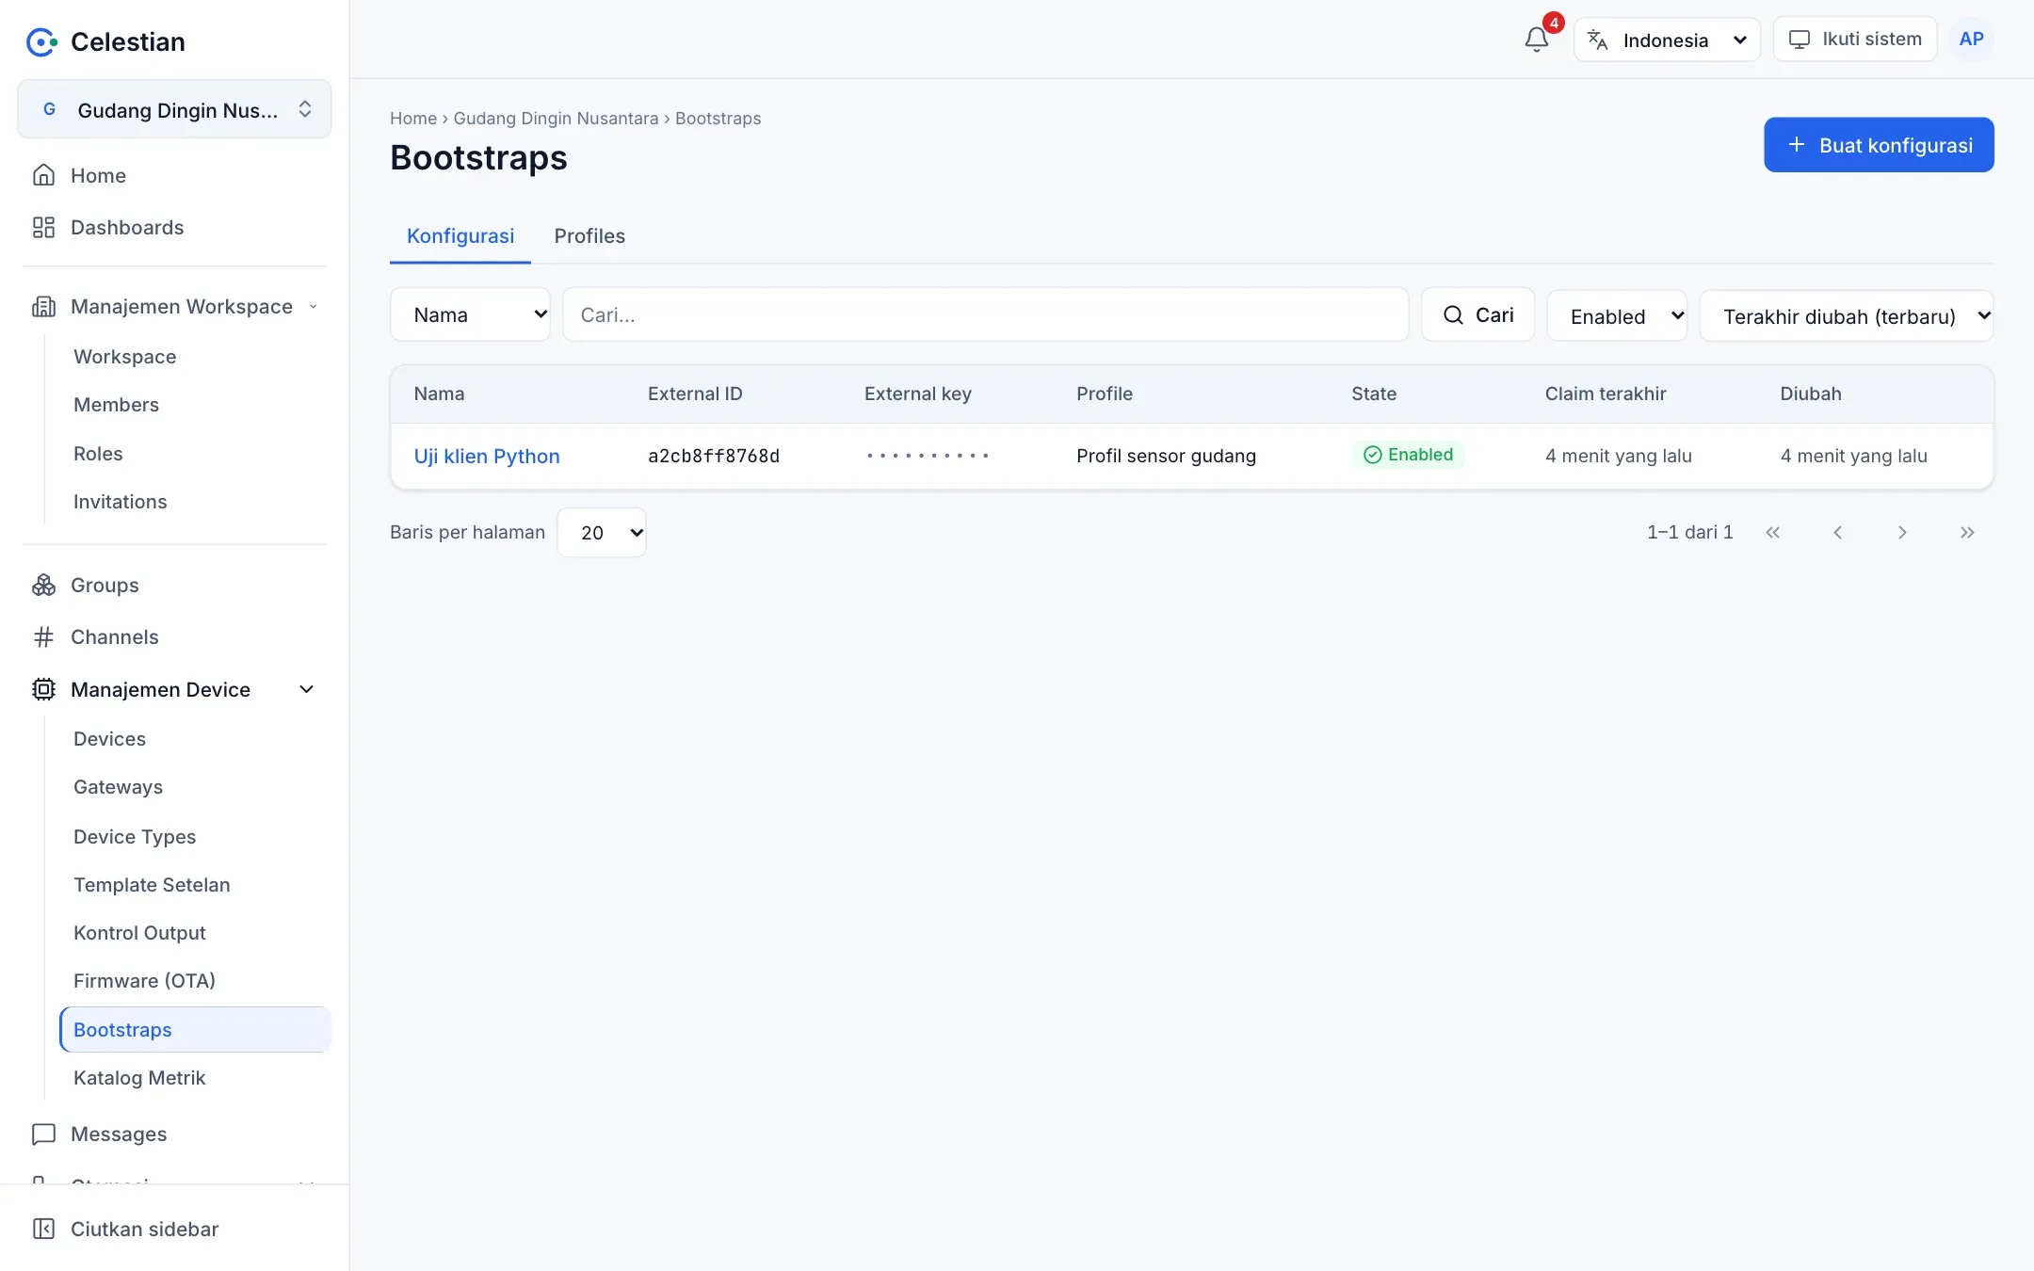Click the Groups icon in sidebar
The height and width of the screenshot is (1271, 2034).
click(x=43, y=585)
